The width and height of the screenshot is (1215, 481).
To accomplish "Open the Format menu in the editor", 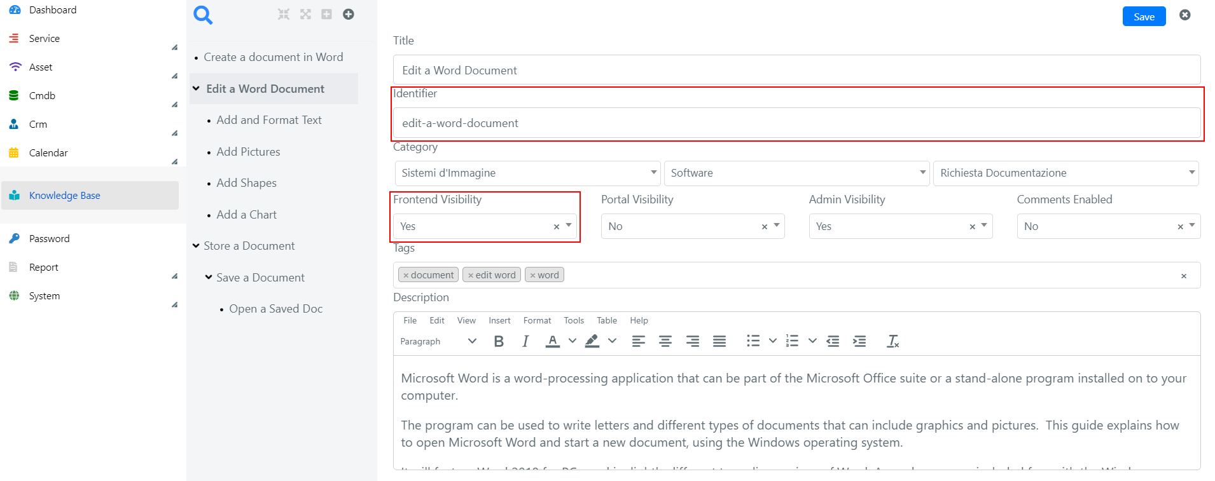I will [x=537, y=320].
